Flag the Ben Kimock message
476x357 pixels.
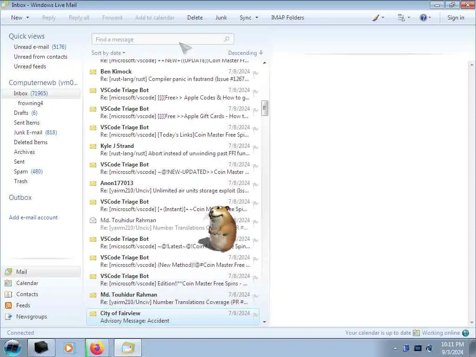[255, 73]
